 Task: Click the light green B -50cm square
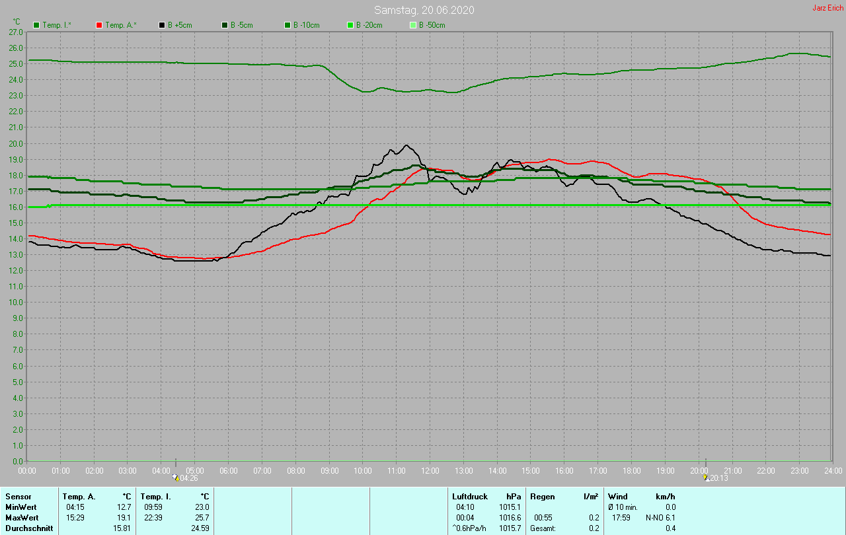click(413, 25)
